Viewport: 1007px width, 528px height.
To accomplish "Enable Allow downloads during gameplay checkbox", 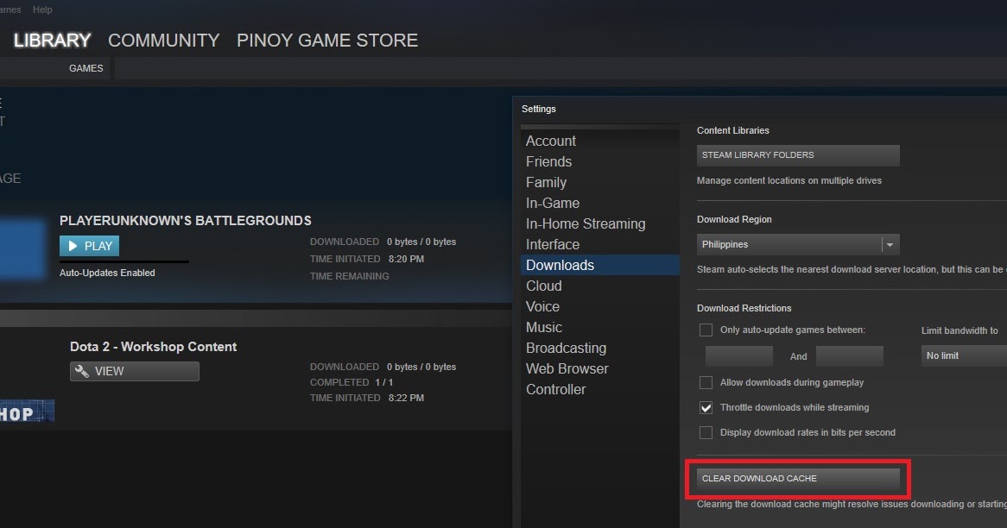I will 706,382.
